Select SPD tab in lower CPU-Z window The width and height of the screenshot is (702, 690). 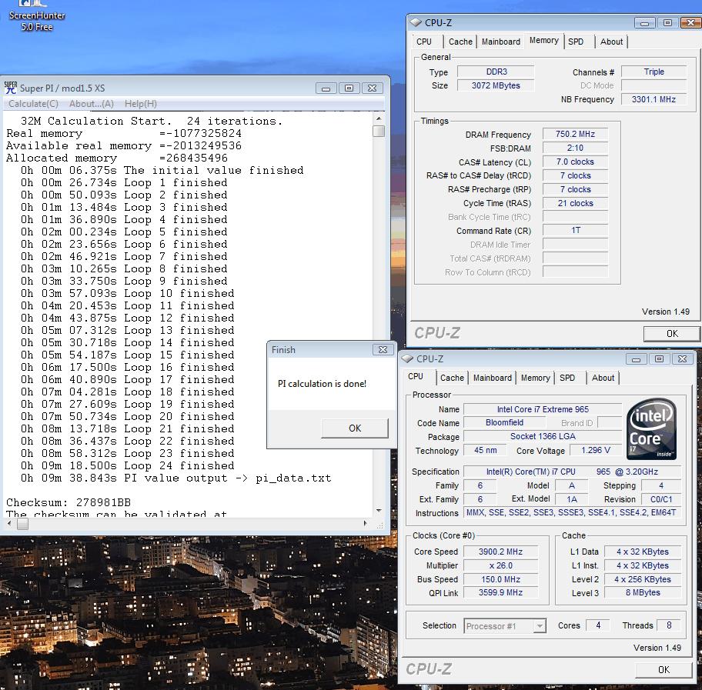pyautogui.click(x=567, y=378)
